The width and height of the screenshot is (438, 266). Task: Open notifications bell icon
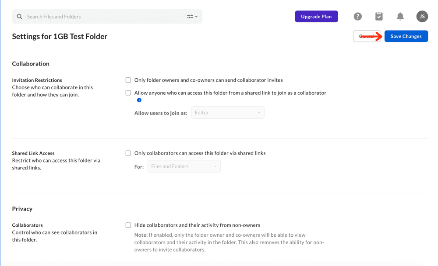(x=400, y=17)
